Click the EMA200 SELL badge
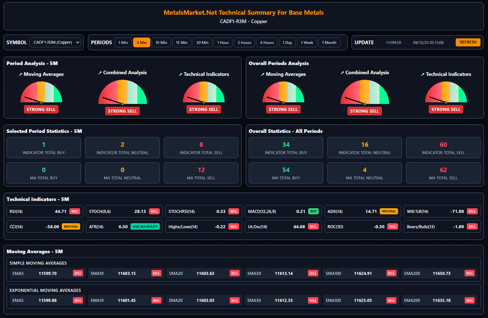The width and height of the screenshot is (488, 318). [x=470, y=300]
